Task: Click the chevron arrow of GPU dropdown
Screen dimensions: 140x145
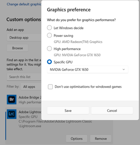Action: (x=124, y=70)
